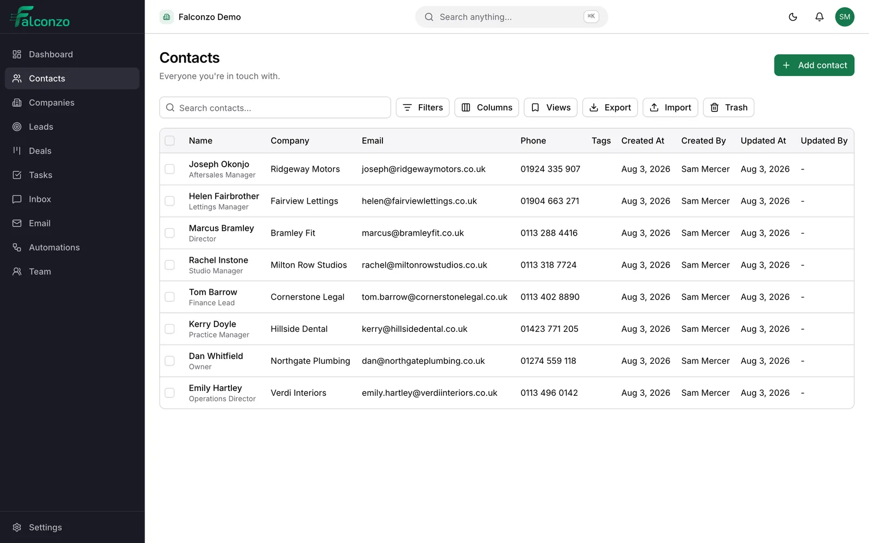Screen dimensions: 869x543
Task: Sort by the Name column header
Action: (200, 141)
